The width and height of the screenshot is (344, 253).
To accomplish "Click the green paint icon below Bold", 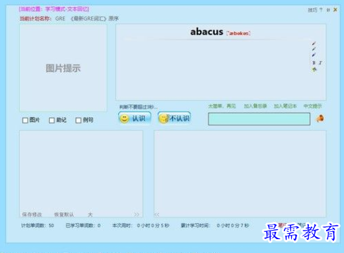I will (314, 69).
